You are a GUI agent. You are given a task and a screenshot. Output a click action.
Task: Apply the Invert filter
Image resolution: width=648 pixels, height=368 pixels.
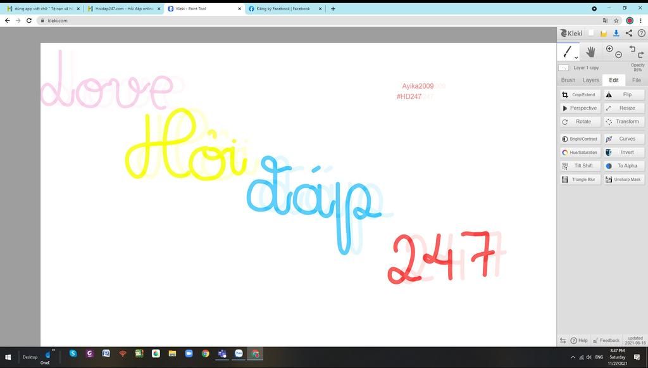(624, 152)
